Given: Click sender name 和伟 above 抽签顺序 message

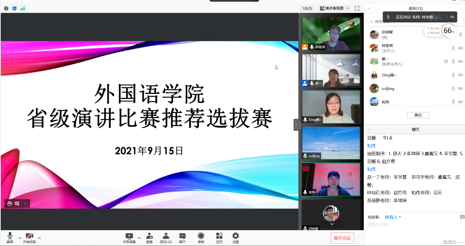Looking at the screenshot, I should point(371,146).
